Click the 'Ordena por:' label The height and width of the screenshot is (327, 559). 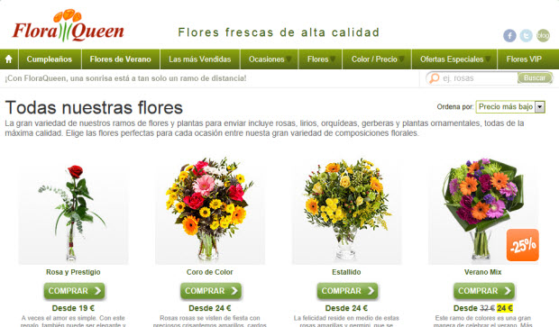tap(455, 107)
